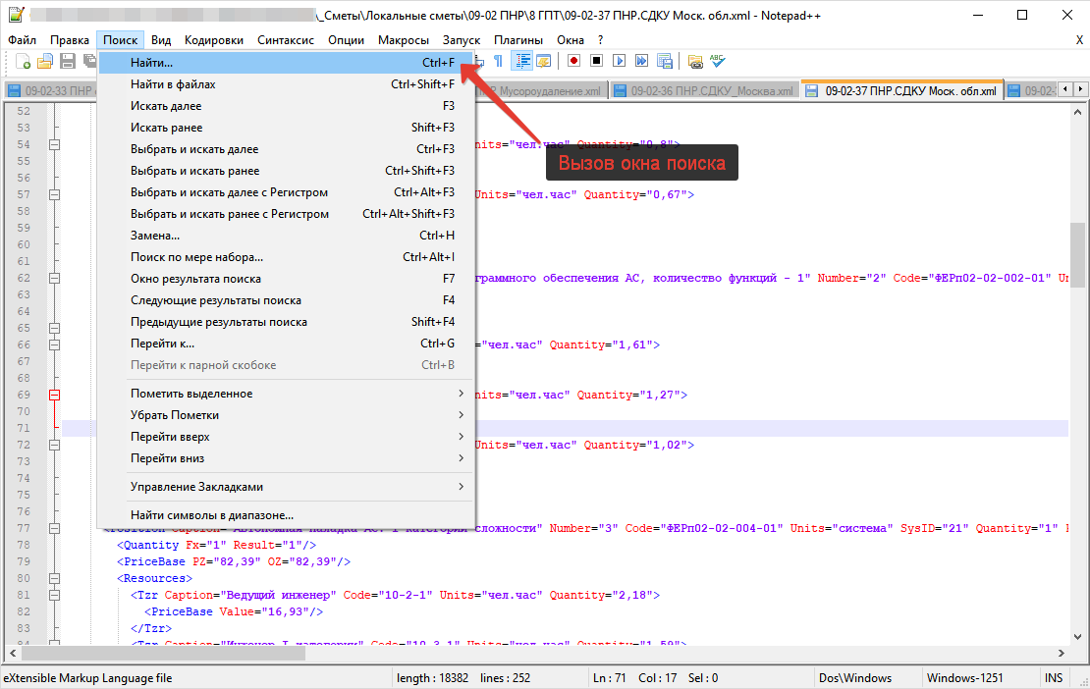The height and width of the screenshot is (689, 1090).
Task: Click the Open file folder icon
Action: point(45,61)
